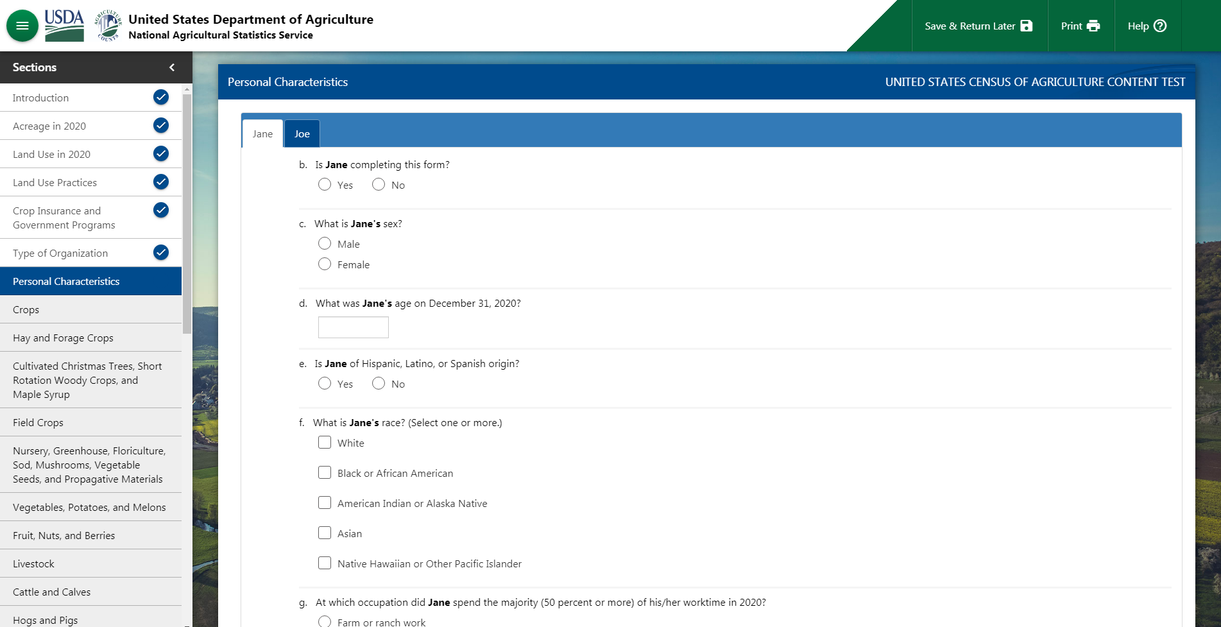The image size is (1221, 627).
Task: Select the Personal Characteristics section
Action: pyautogui.click(x=90, y=281)
